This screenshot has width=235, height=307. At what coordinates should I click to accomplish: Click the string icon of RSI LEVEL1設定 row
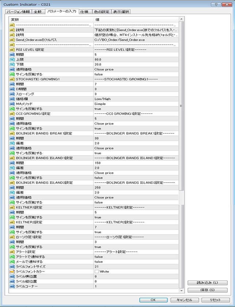coord(12,50)
